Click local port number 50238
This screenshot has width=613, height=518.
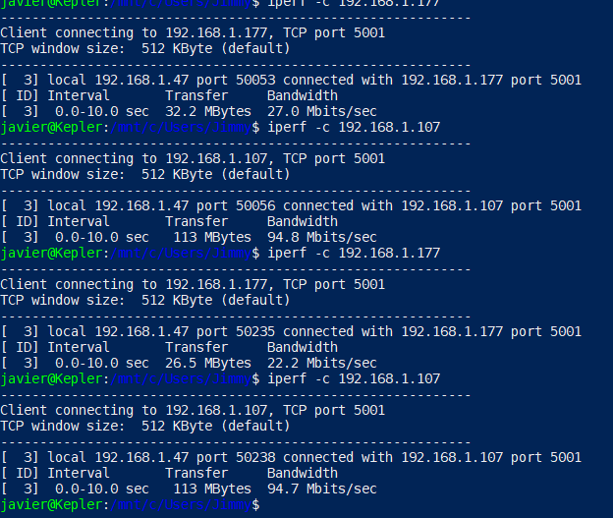click(x=251, y=458)
